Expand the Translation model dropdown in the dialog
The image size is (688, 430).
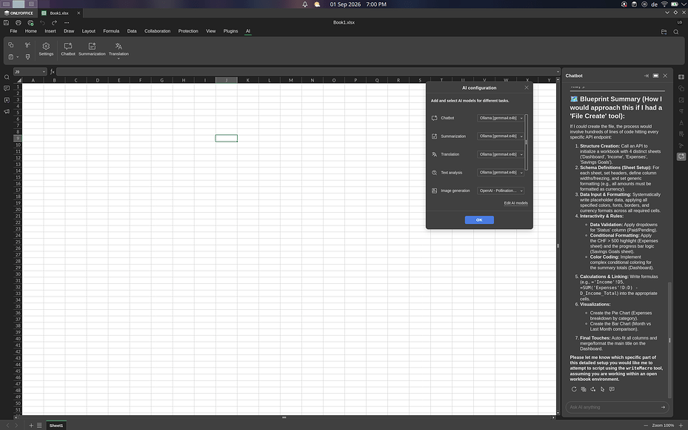tap(501, 154)
